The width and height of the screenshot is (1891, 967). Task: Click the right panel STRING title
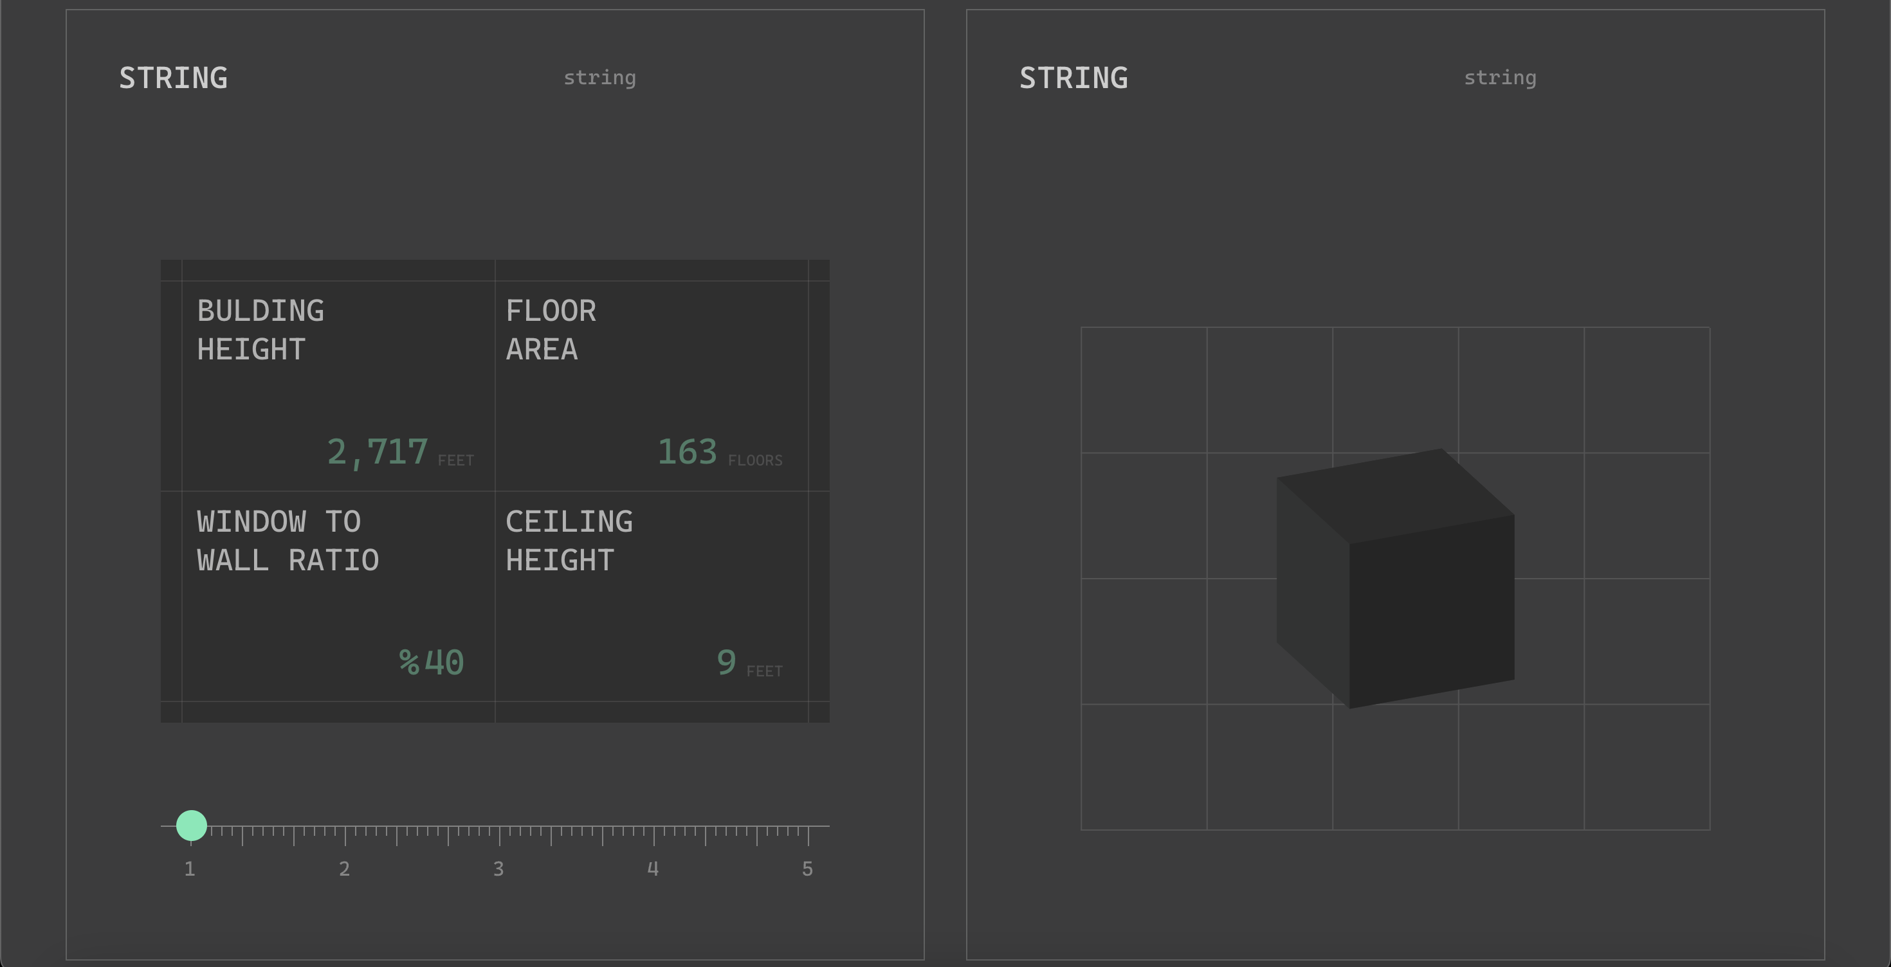[1073, 78]
